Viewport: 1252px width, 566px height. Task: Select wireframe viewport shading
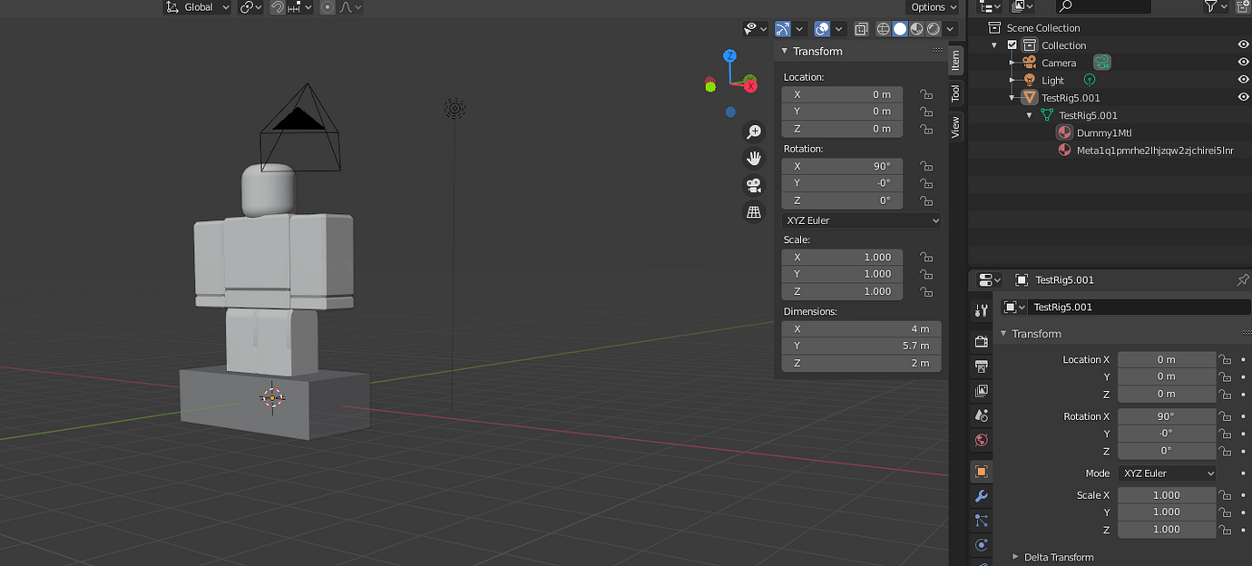click(882, 28)
